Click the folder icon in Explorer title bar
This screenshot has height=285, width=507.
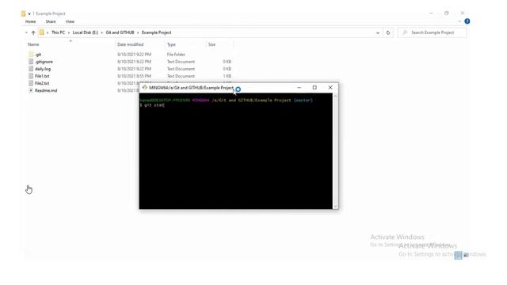[x=23, y=13]
